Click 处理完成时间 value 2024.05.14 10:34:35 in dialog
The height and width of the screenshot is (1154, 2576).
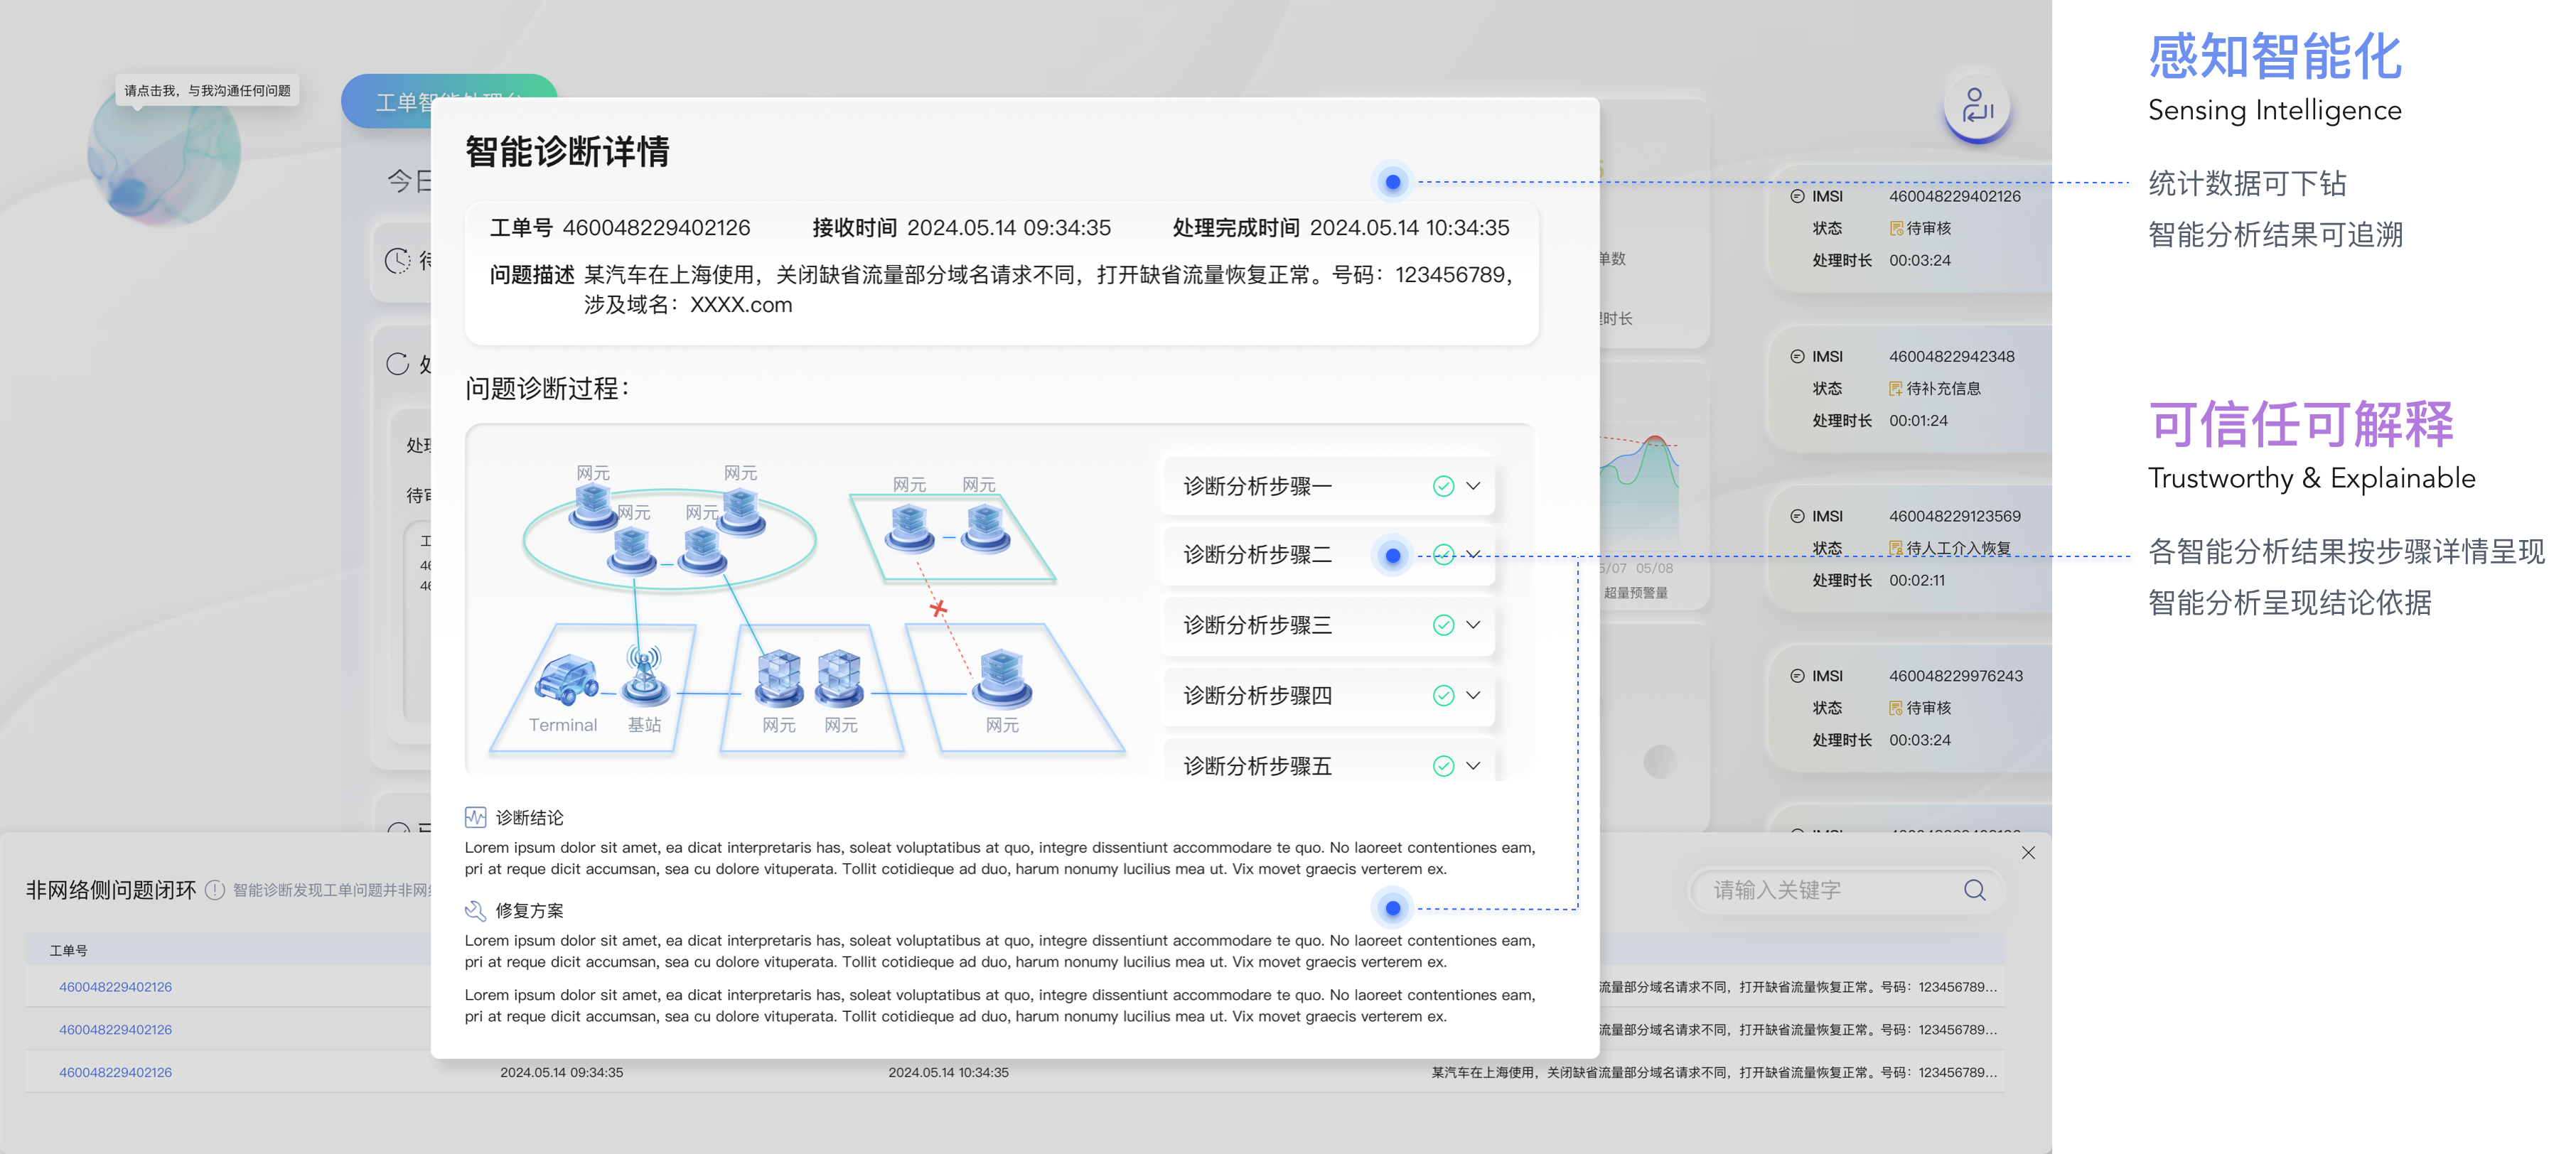(x=1409, y=228)
